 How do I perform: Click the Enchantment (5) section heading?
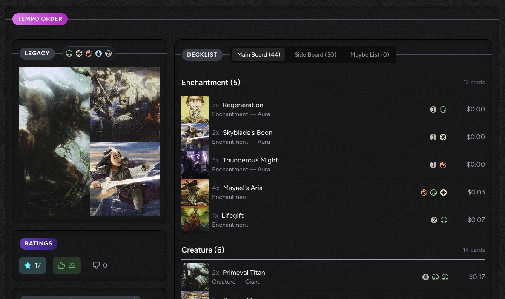coord(211,83)
